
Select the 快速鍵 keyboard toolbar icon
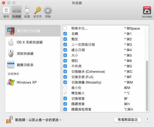17,12
